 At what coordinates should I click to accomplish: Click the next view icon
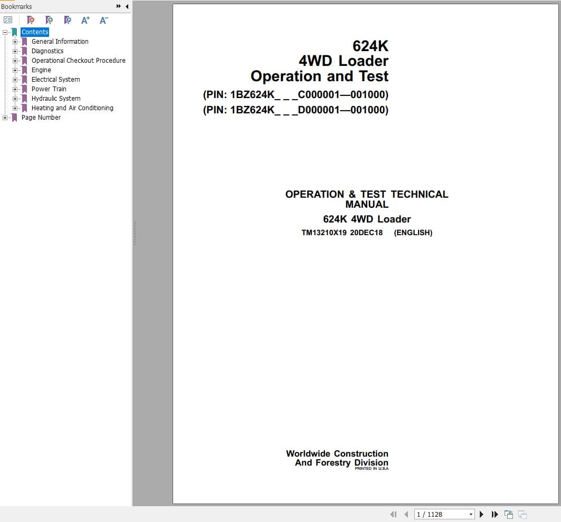(x=522, y=514)
